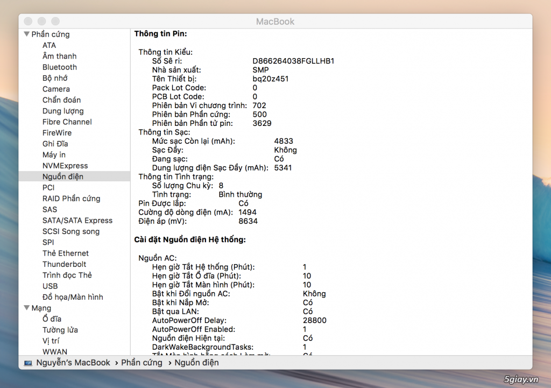This screenshot has width=551, height=388.
Task: Open the SATA/SATA Express item
Action: tap(77, 220)
